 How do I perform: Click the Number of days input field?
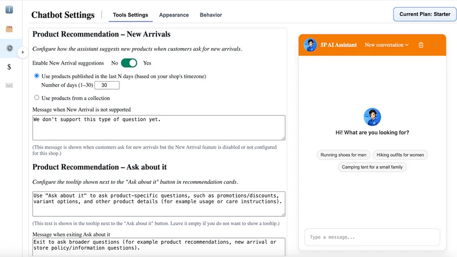click(x=107, y=85)
